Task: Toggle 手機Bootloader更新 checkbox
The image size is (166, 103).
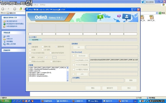Action: (x=30, y=61)
